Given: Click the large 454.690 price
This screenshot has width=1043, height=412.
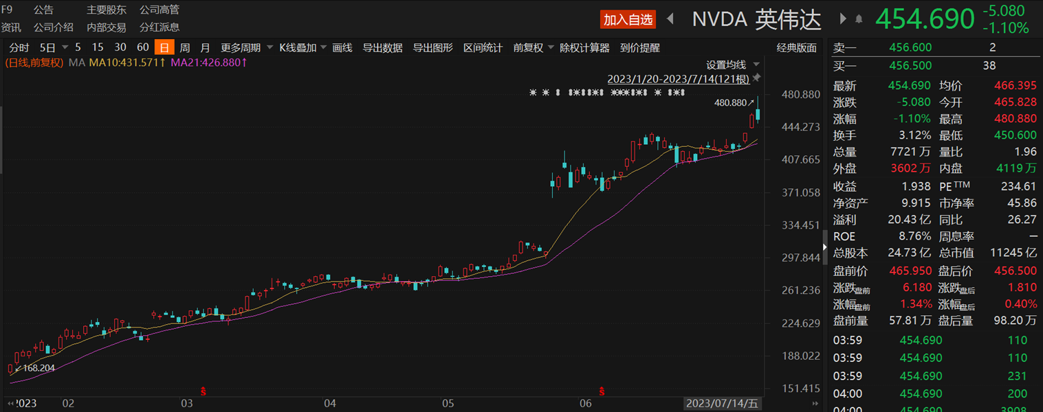Looking at the screenshot, I should (925, 19).
